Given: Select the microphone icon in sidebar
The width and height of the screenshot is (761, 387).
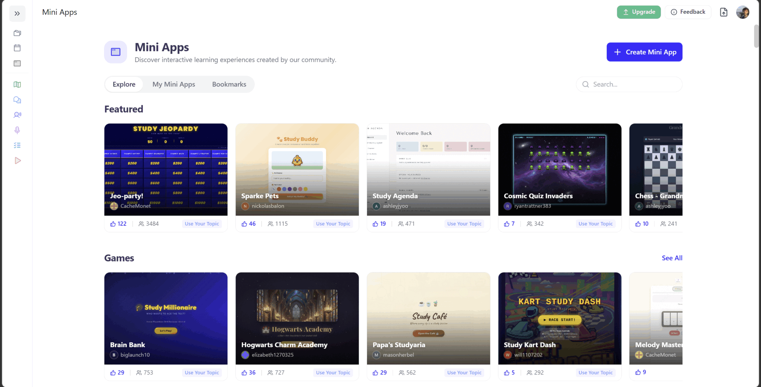Looking at the screenshot, I should 17,130.
